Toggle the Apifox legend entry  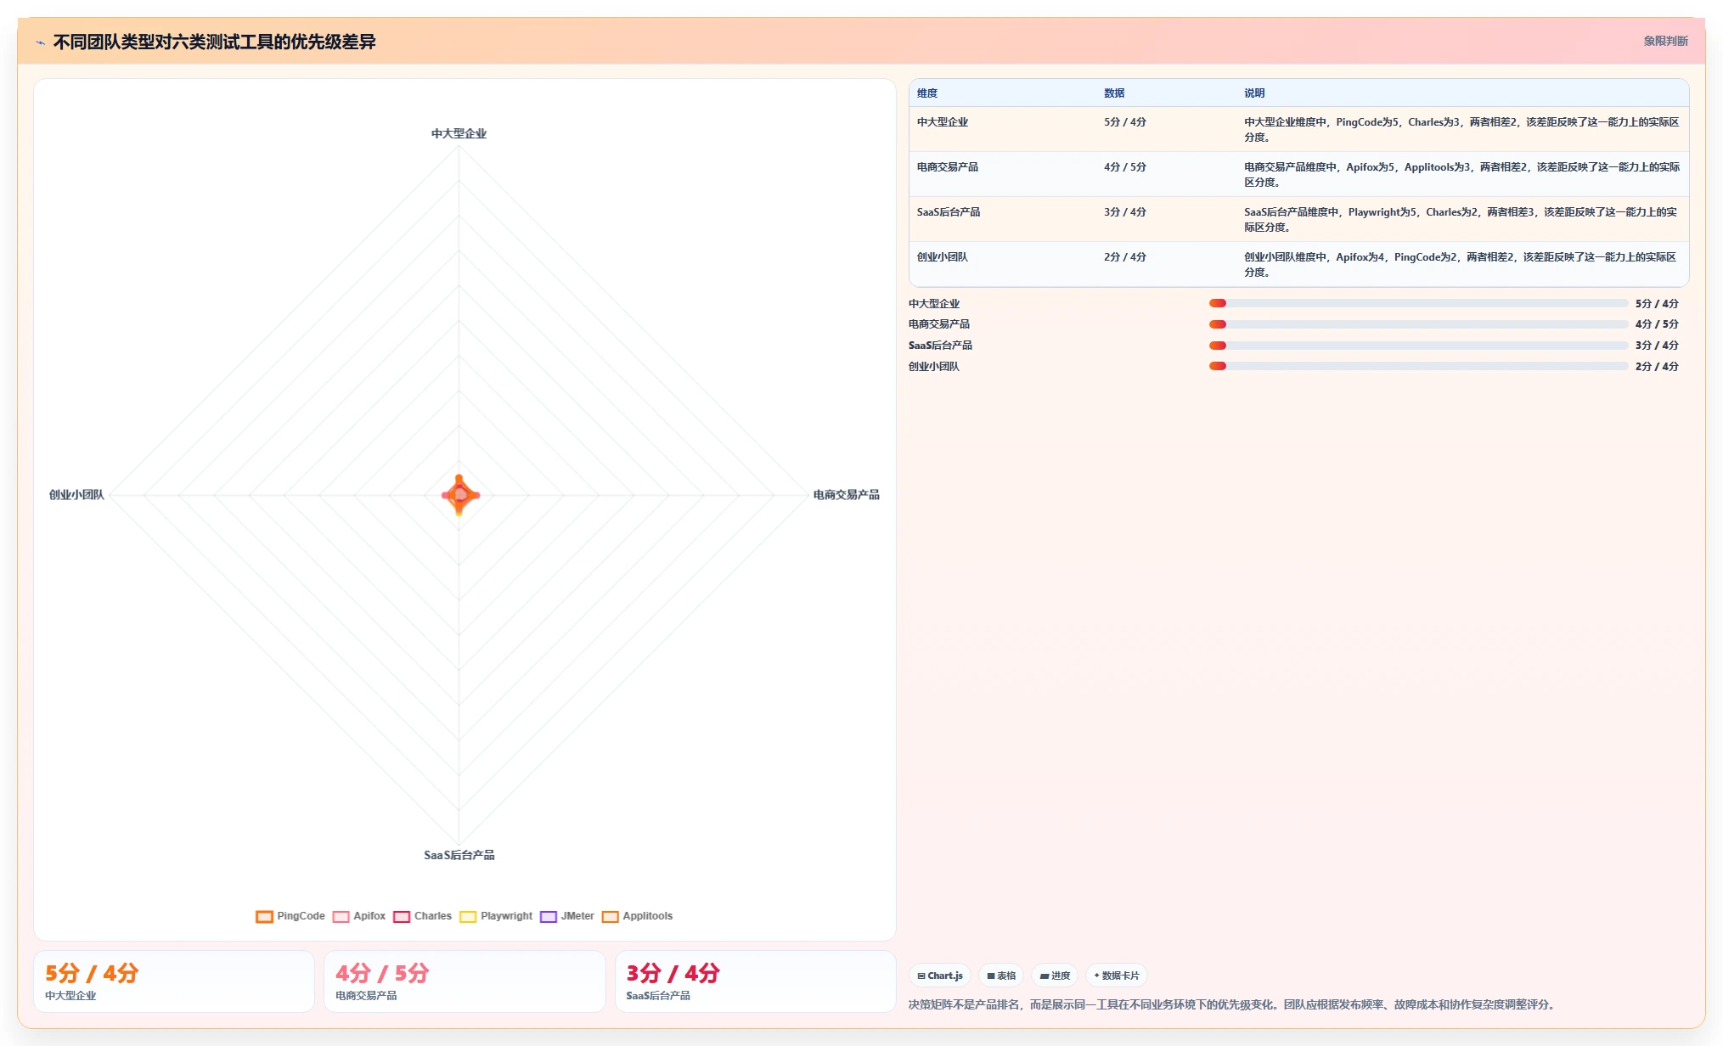359,916
